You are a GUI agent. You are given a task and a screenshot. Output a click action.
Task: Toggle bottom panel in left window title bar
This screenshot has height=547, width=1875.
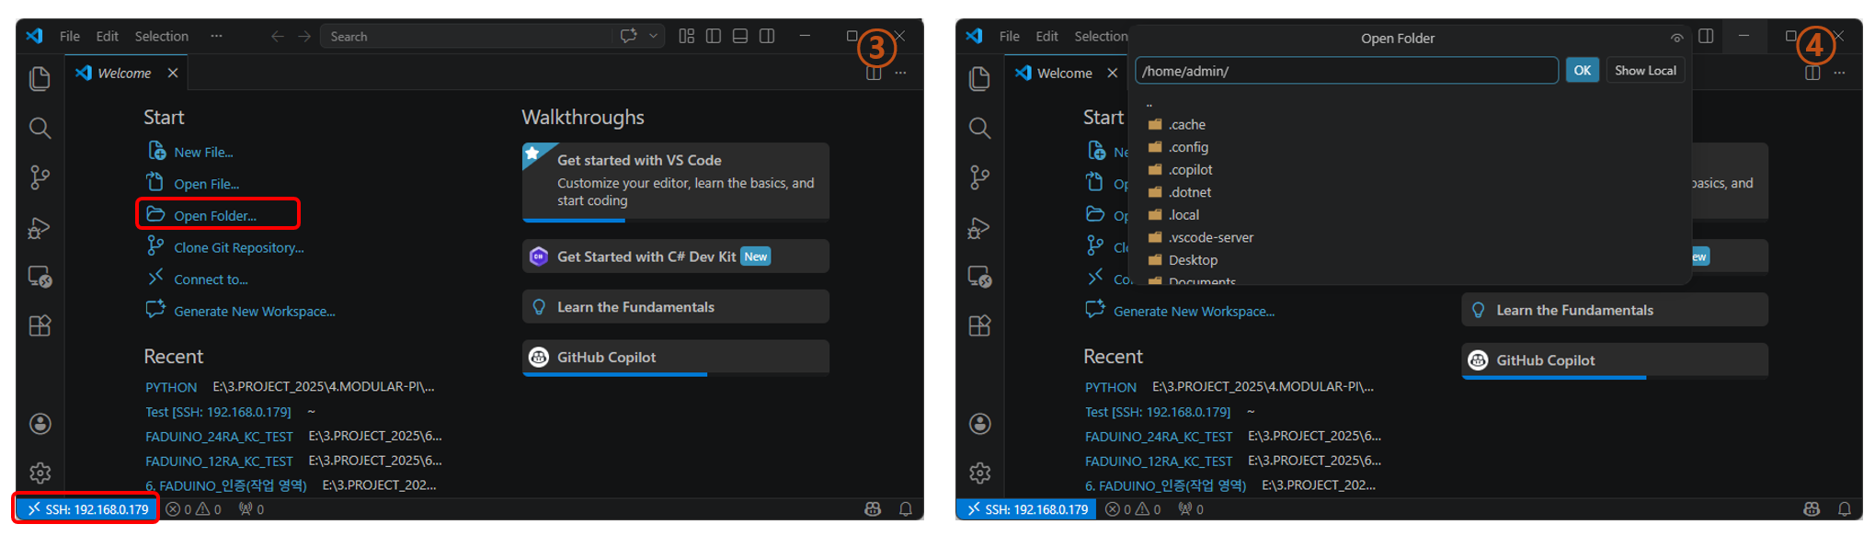click(x=740, y=36)
